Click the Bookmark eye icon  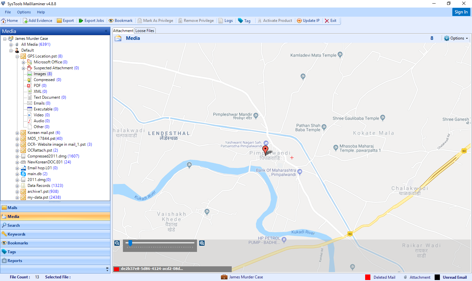[111, 21]
